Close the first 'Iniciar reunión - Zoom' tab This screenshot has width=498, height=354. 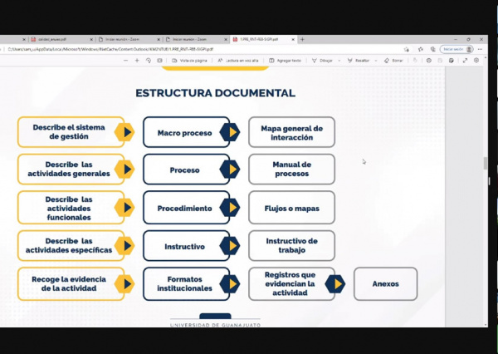coord(159,39)
